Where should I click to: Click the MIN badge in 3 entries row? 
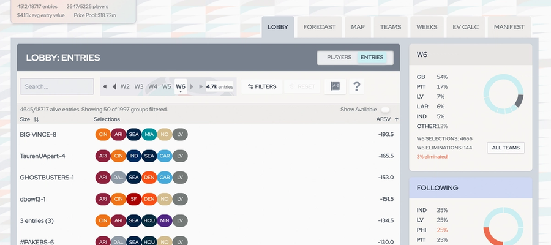[165, 221]
